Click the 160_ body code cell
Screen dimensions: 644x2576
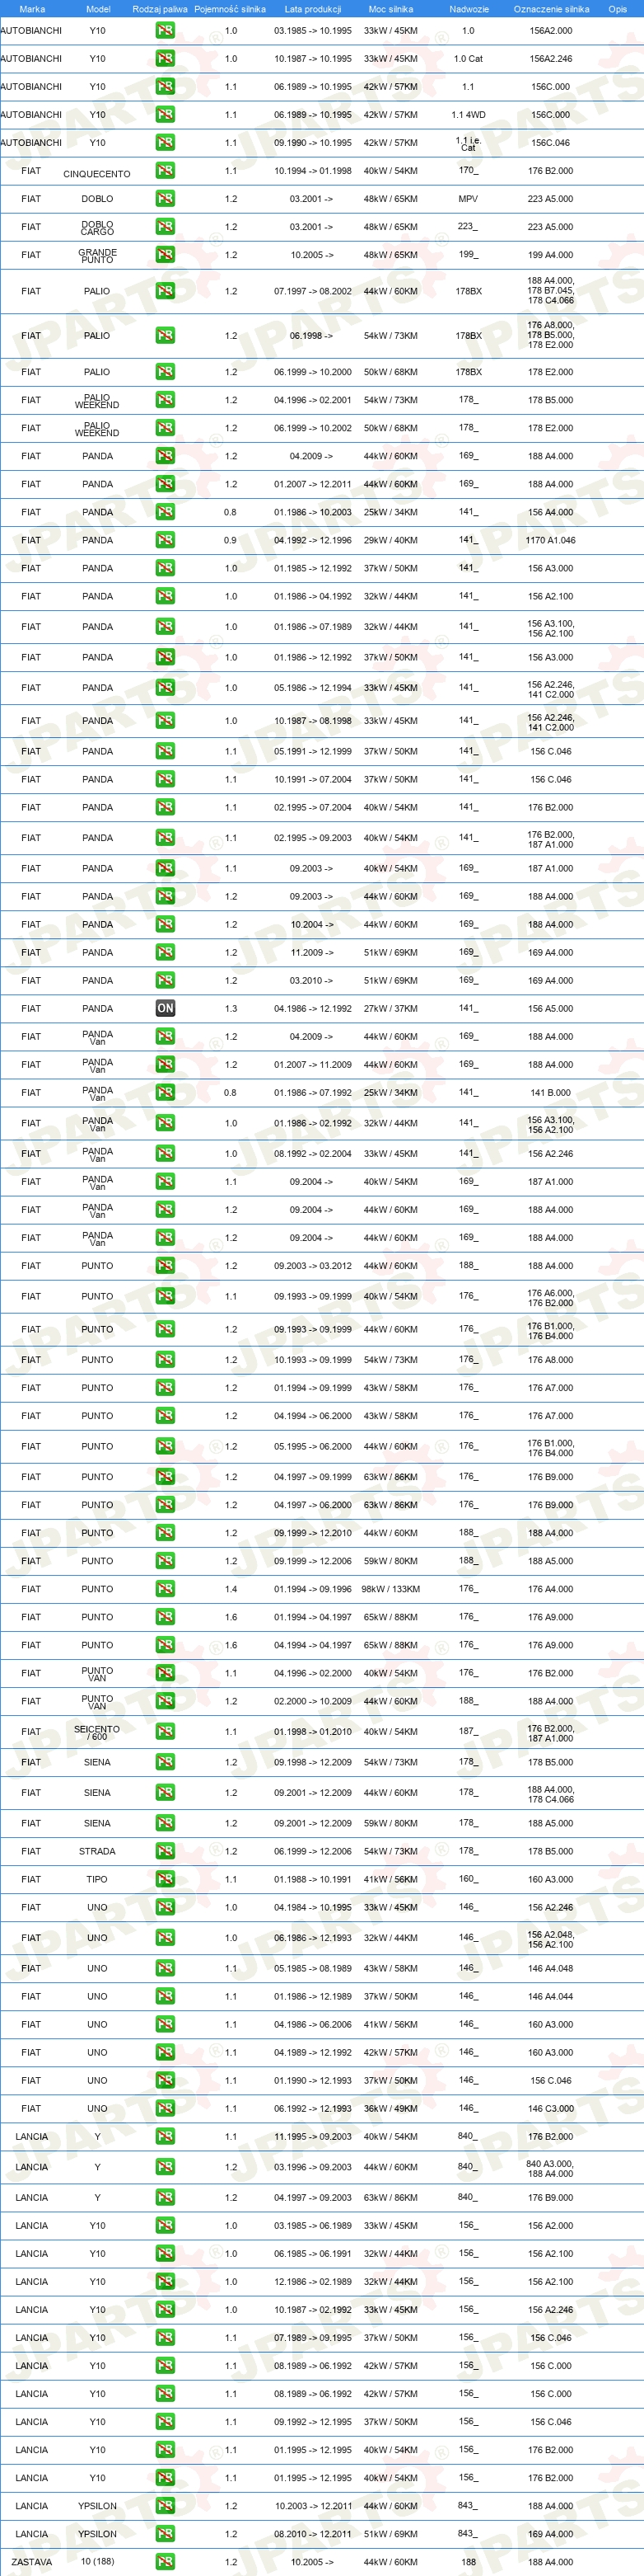(x=469, y=1878)
